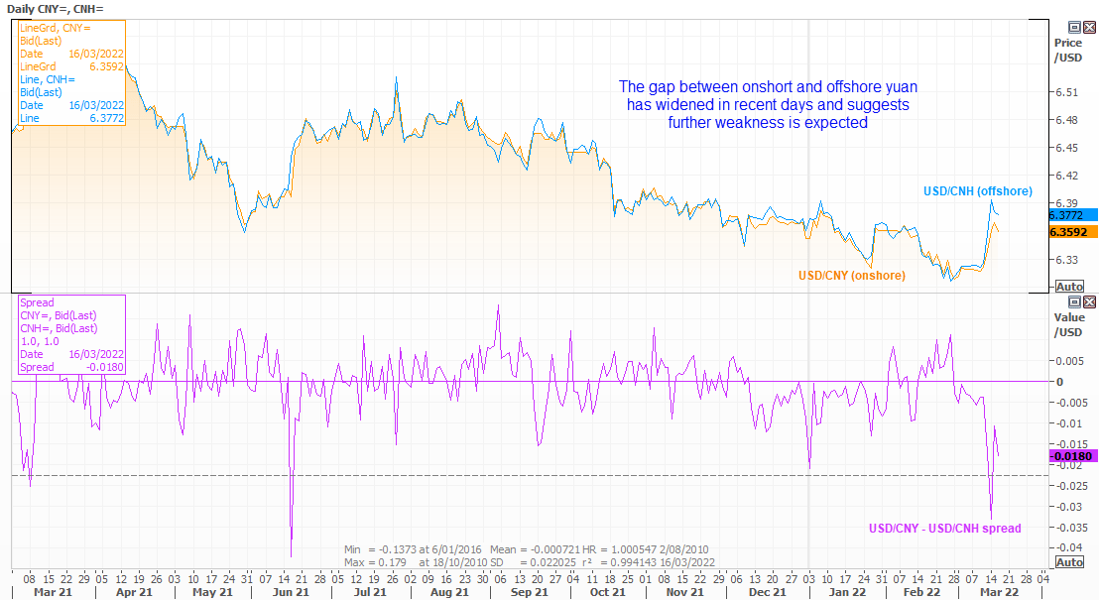Select the blue 6.3772 price tag
This screenshot has width=1099, height=600.
[x=1072, y=214]
